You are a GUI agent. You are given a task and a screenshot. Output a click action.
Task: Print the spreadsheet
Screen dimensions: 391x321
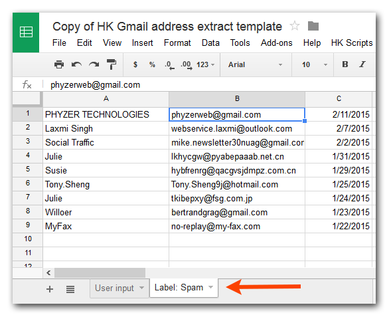[x=59, y=64]
